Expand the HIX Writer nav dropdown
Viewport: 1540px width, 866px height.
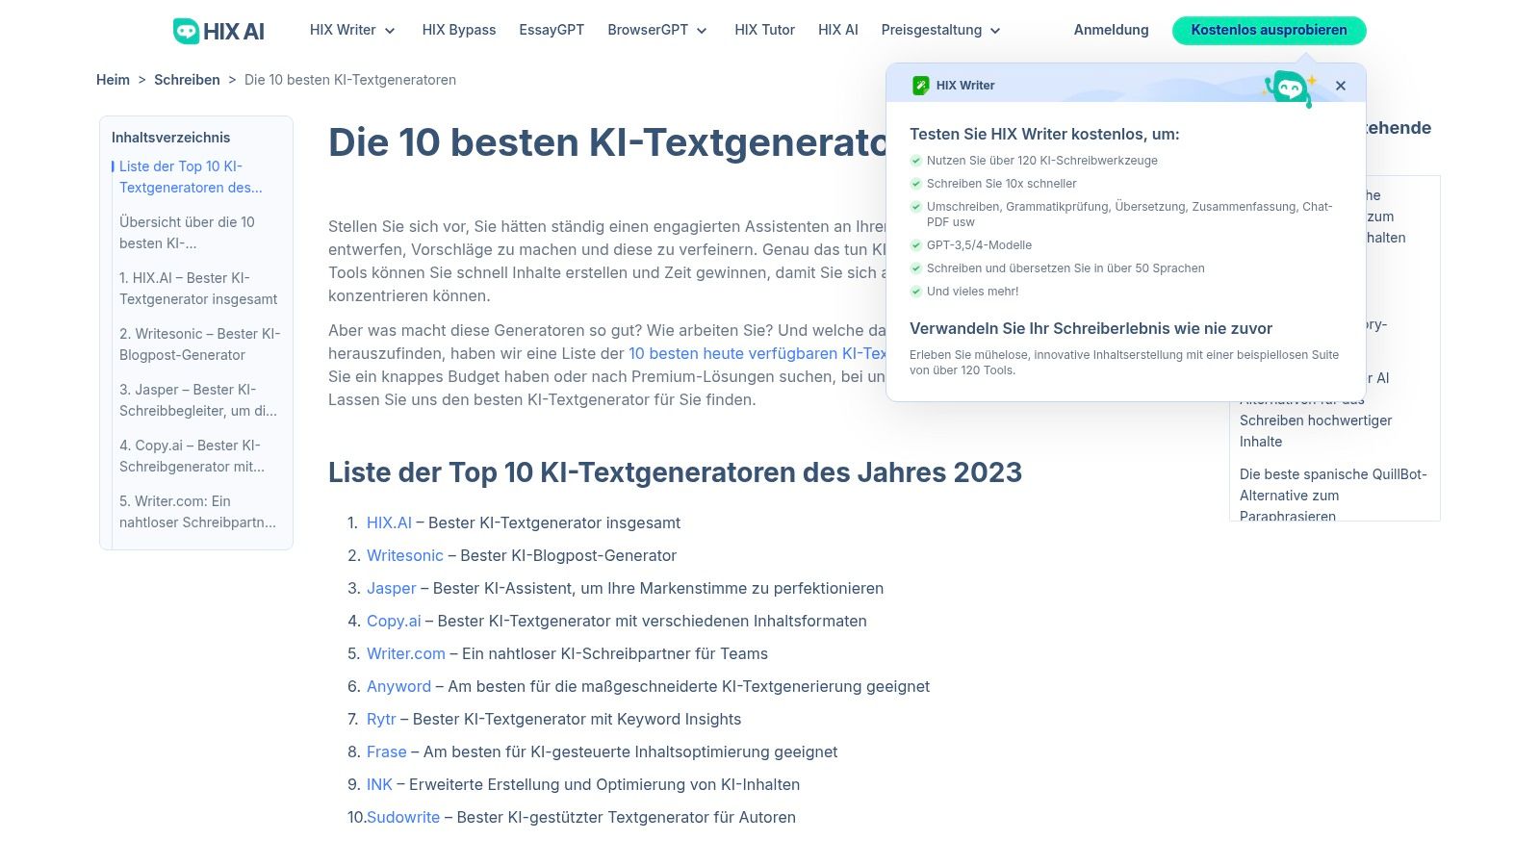click(x=352, y=30)
